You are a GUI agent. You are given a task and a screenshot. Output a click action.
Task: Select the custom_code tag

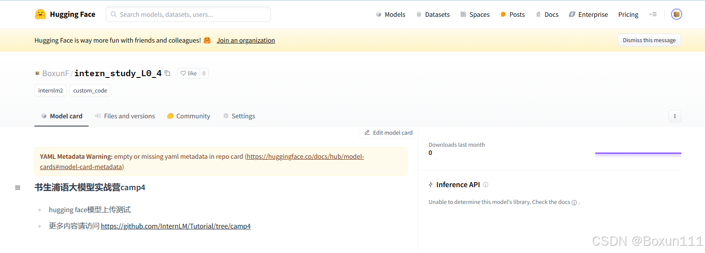pyautogui.click(x=90, y=90)
